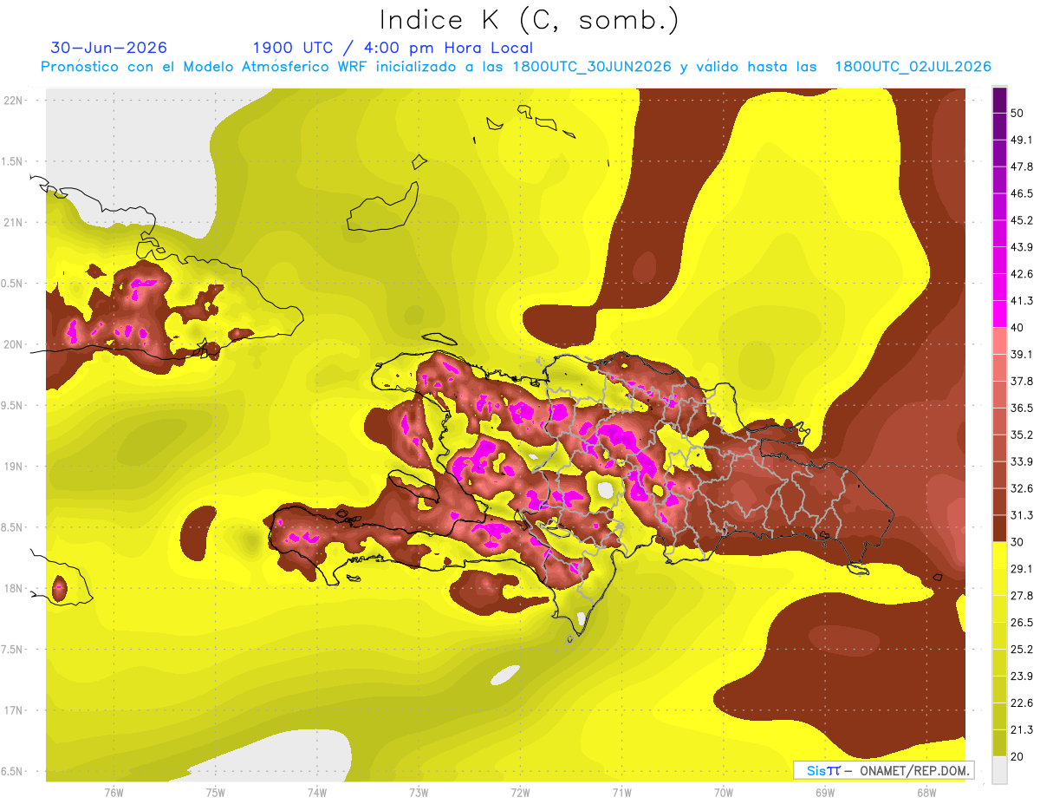Click the legend value '45.2'
This screenshot has height=804, width=1040.
(x=1022, y=220)
